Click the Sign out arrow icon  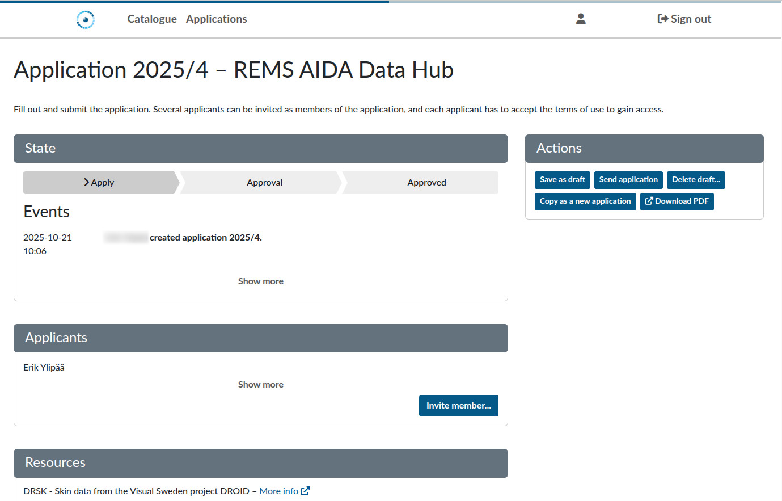[x=662, y=19]
